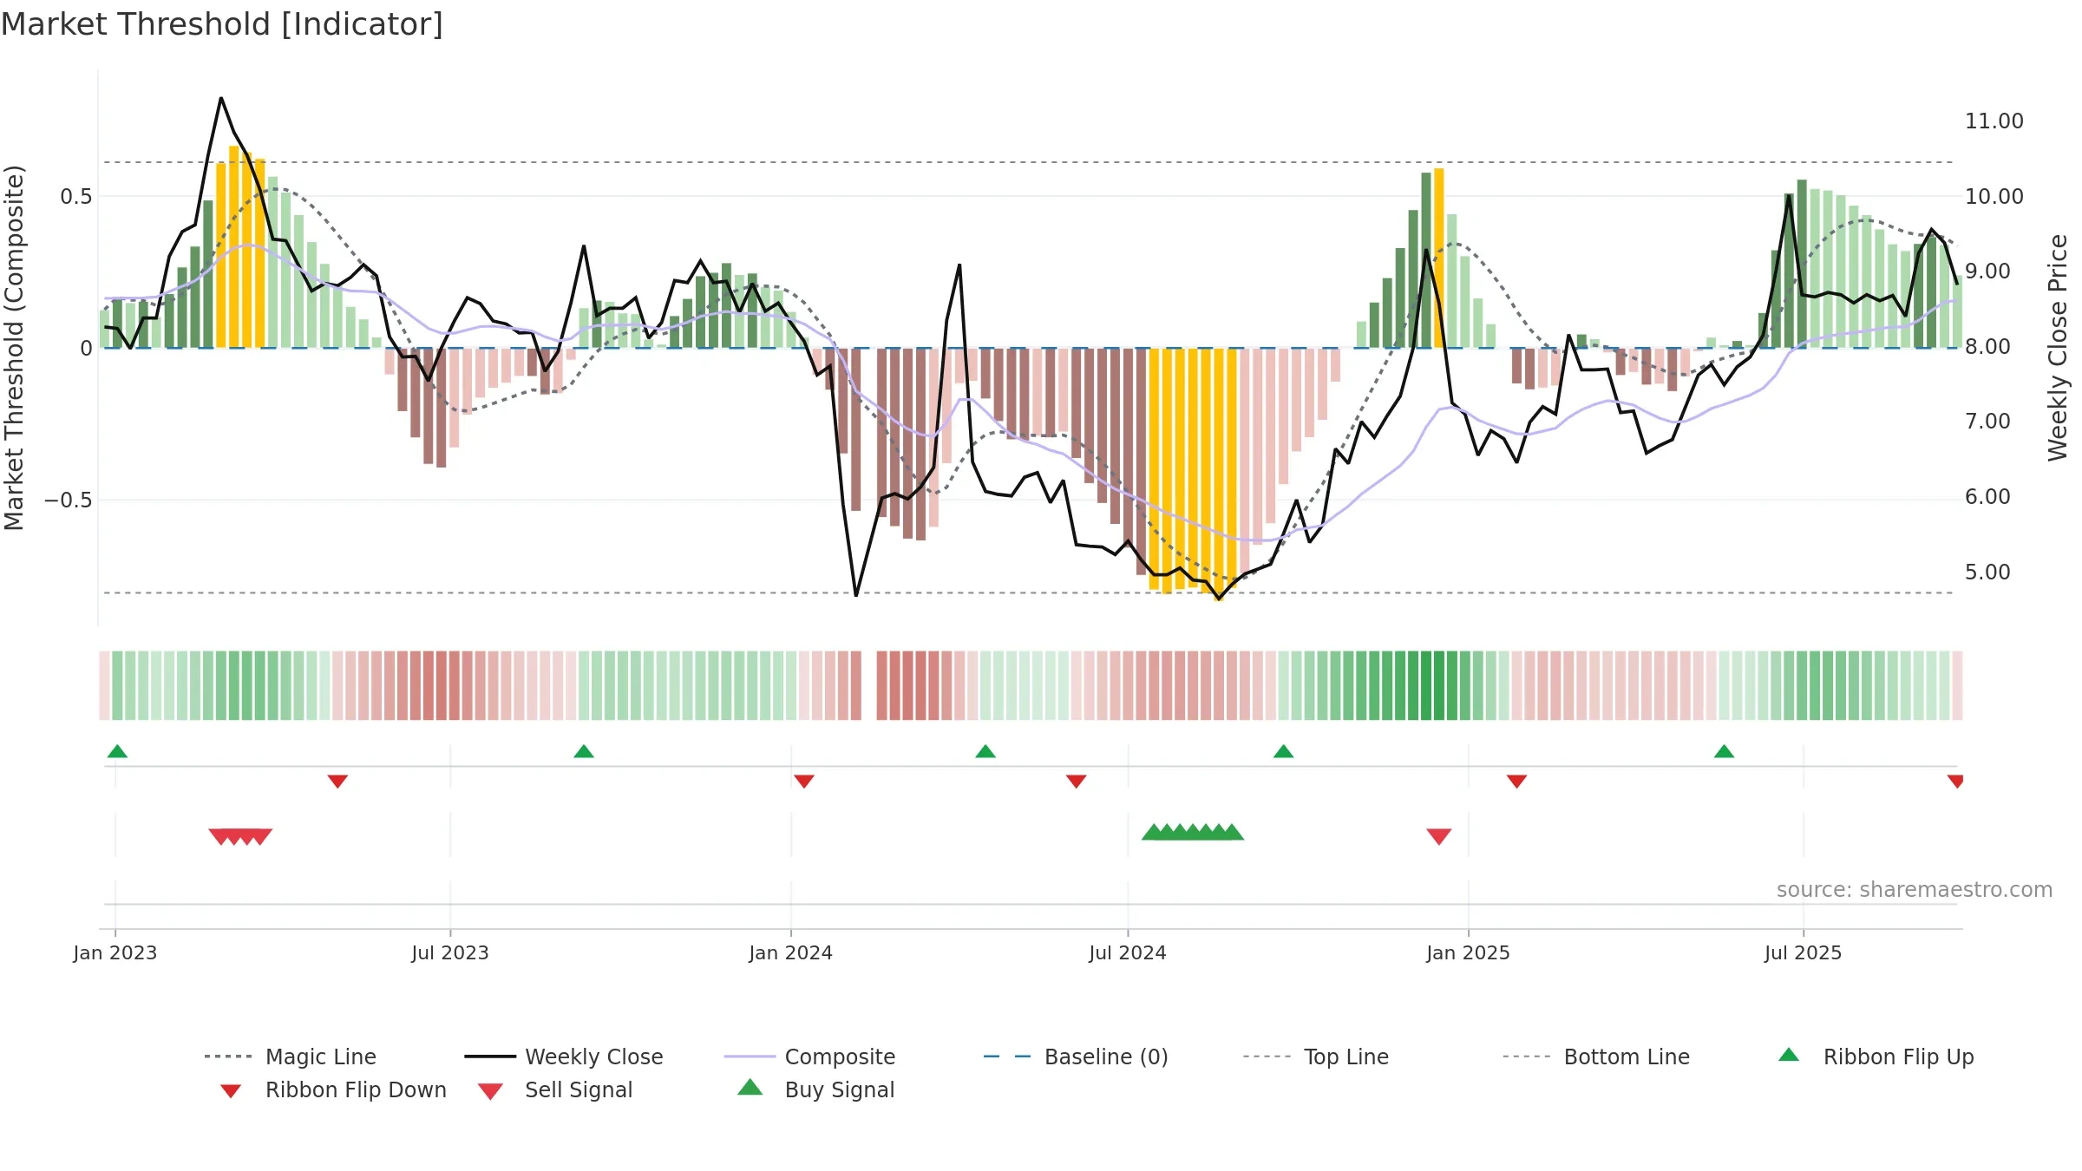
Task: Click the blue dashed Baseline legend swatch
Action: (x=1007, y=1057)
